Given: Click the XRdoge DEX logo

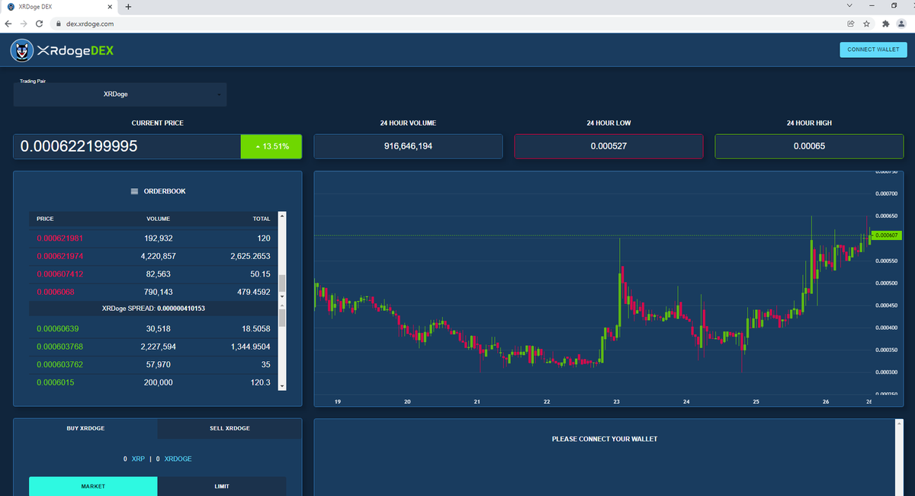Looking at the screenshot, I should tap(62, 51).
